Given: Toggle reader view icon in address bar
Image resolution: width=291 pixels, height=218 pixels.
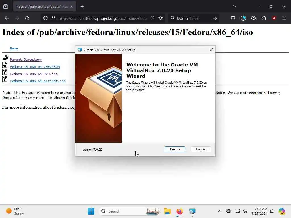Looking at the screenshot, I should coord(153,18).
